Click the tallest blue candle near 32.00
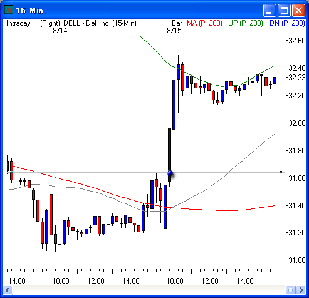Screen dimensions: 309x298 [170, 155]
